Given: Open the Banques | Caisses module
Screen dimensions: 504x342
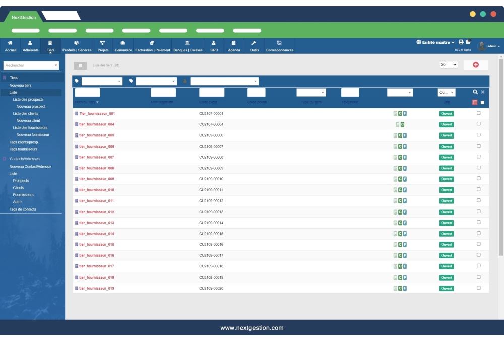Looking at the screenshot, I should [x=187, y=43].
